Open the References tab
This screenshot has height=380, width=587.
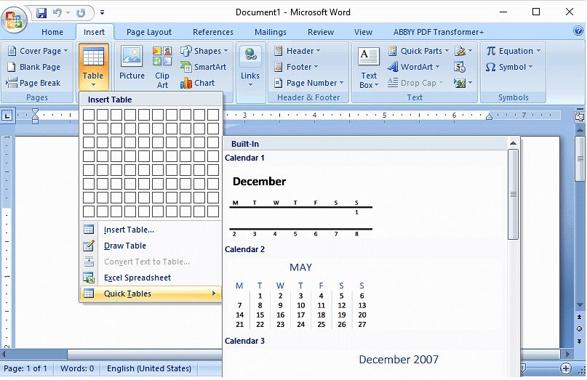click(x=213, y=32)
